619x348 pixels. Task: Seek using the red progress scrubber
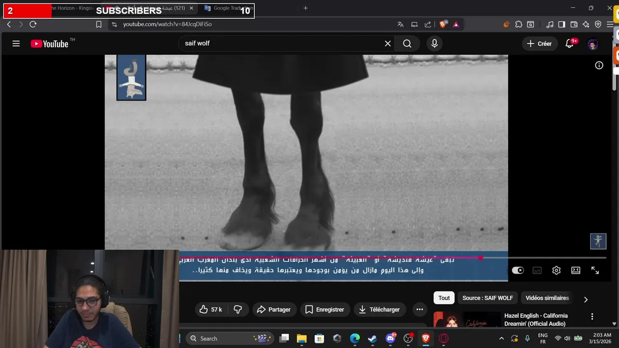click(480, 258)
